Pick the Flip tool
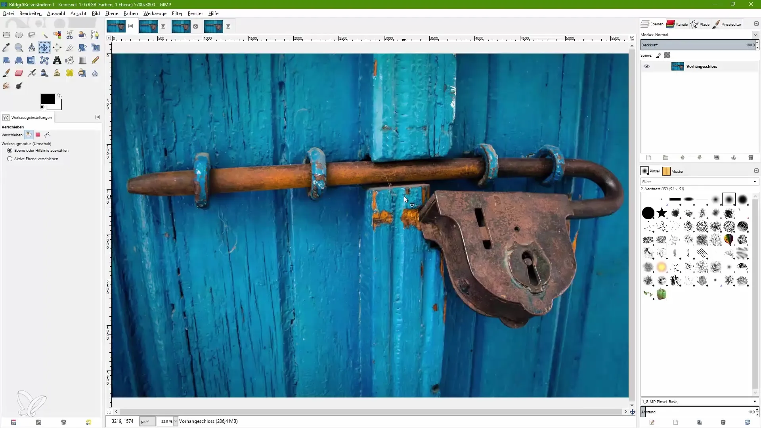 pyautogui.click(x=32, y=60)
